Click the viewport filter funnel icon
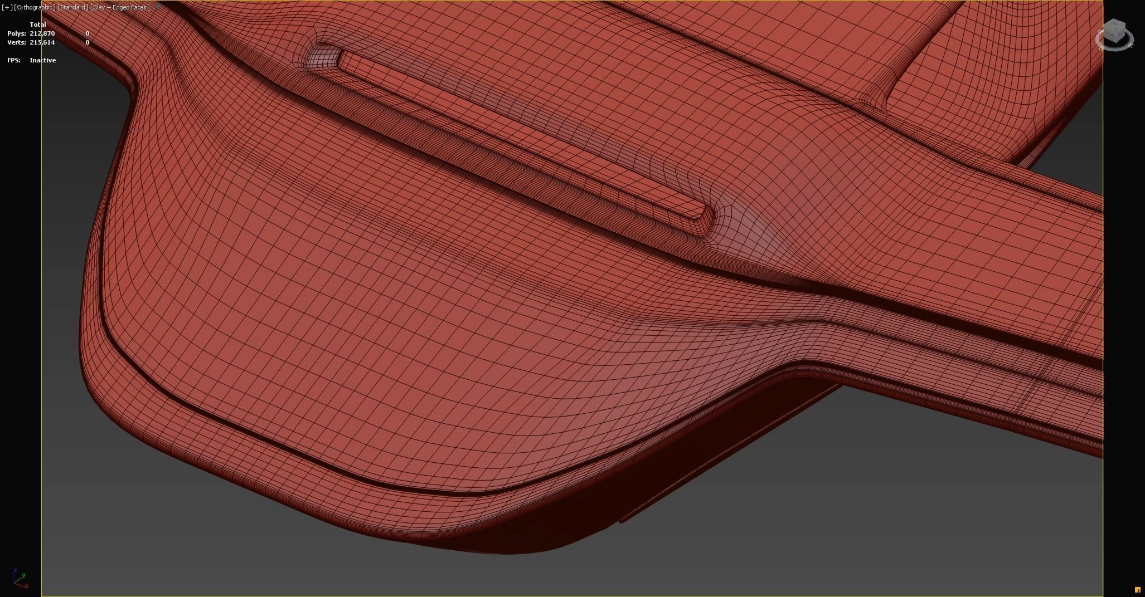 click(158, 7)
